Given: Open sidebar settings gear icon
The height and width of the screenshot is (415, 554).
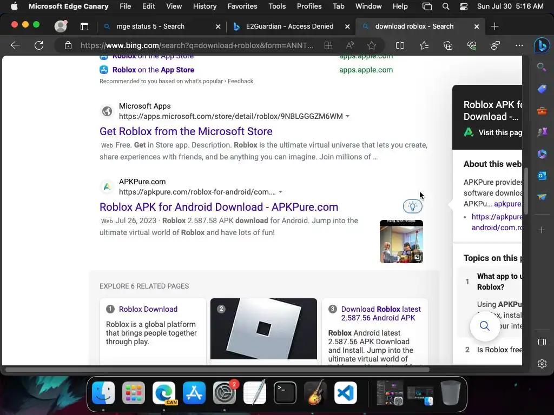Looking at the screenshot, I should [x=542, y=364].
